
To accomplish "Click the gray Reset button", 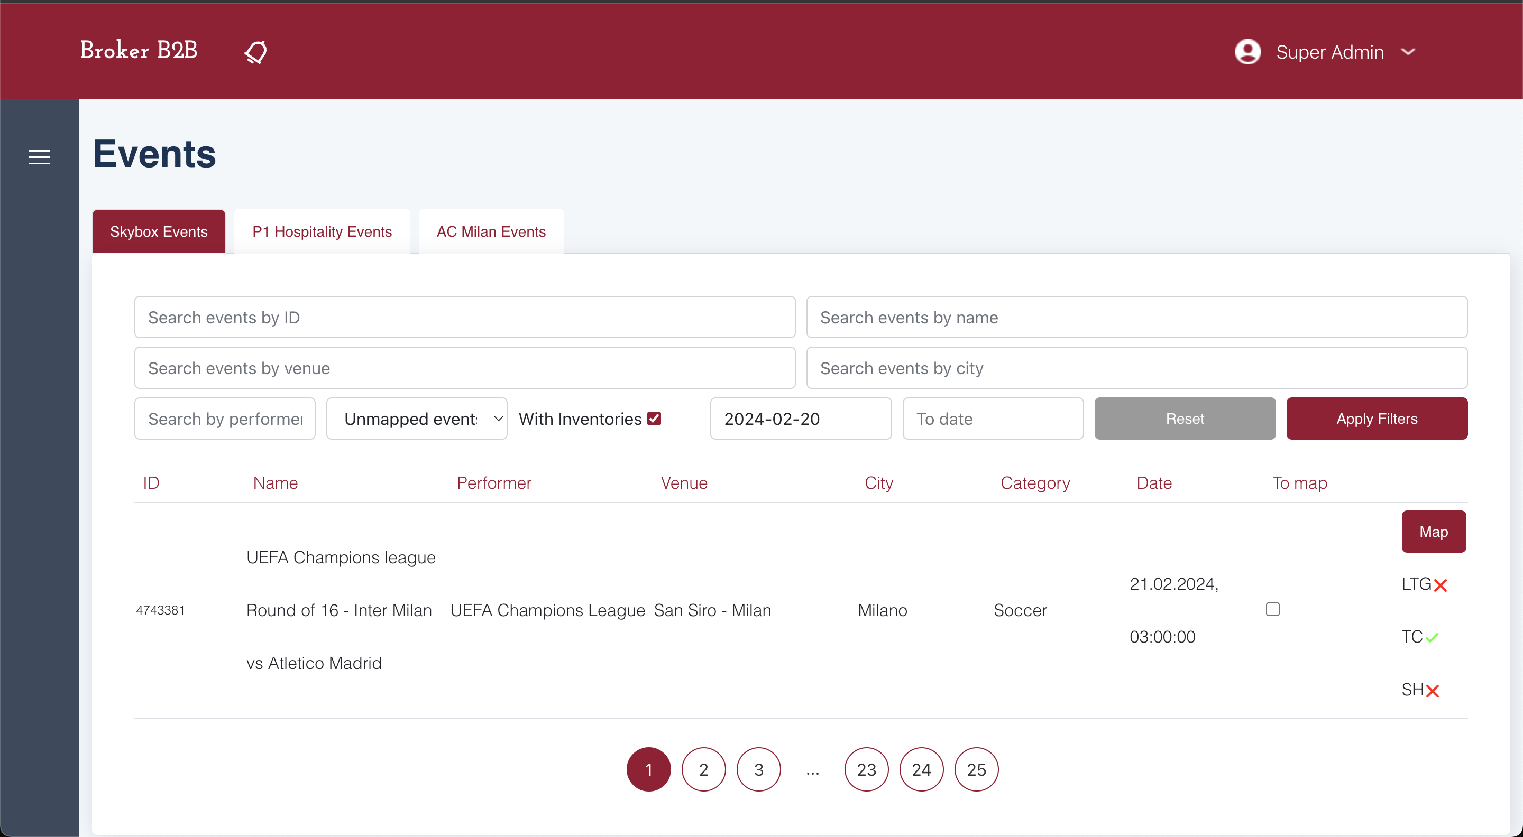I will 1184,419.
